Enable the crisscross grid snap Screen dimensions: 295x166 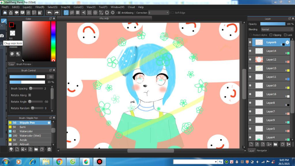tap(78, 13)
